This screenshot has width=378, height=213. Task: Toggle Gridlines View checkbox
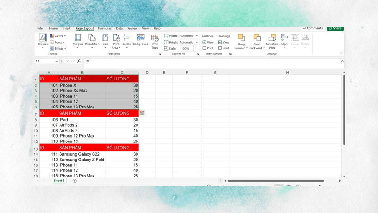coord(204,42)
